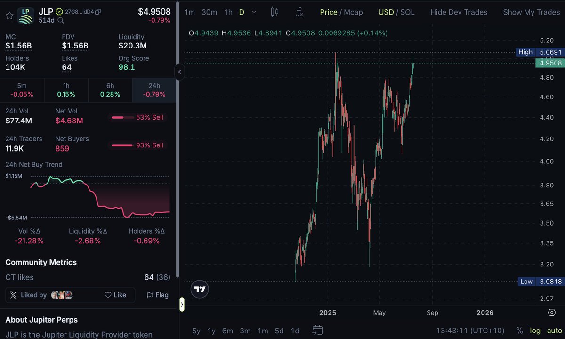Select the 1m chart interval
The image size is (565, 339).
(x=190, y=12)
